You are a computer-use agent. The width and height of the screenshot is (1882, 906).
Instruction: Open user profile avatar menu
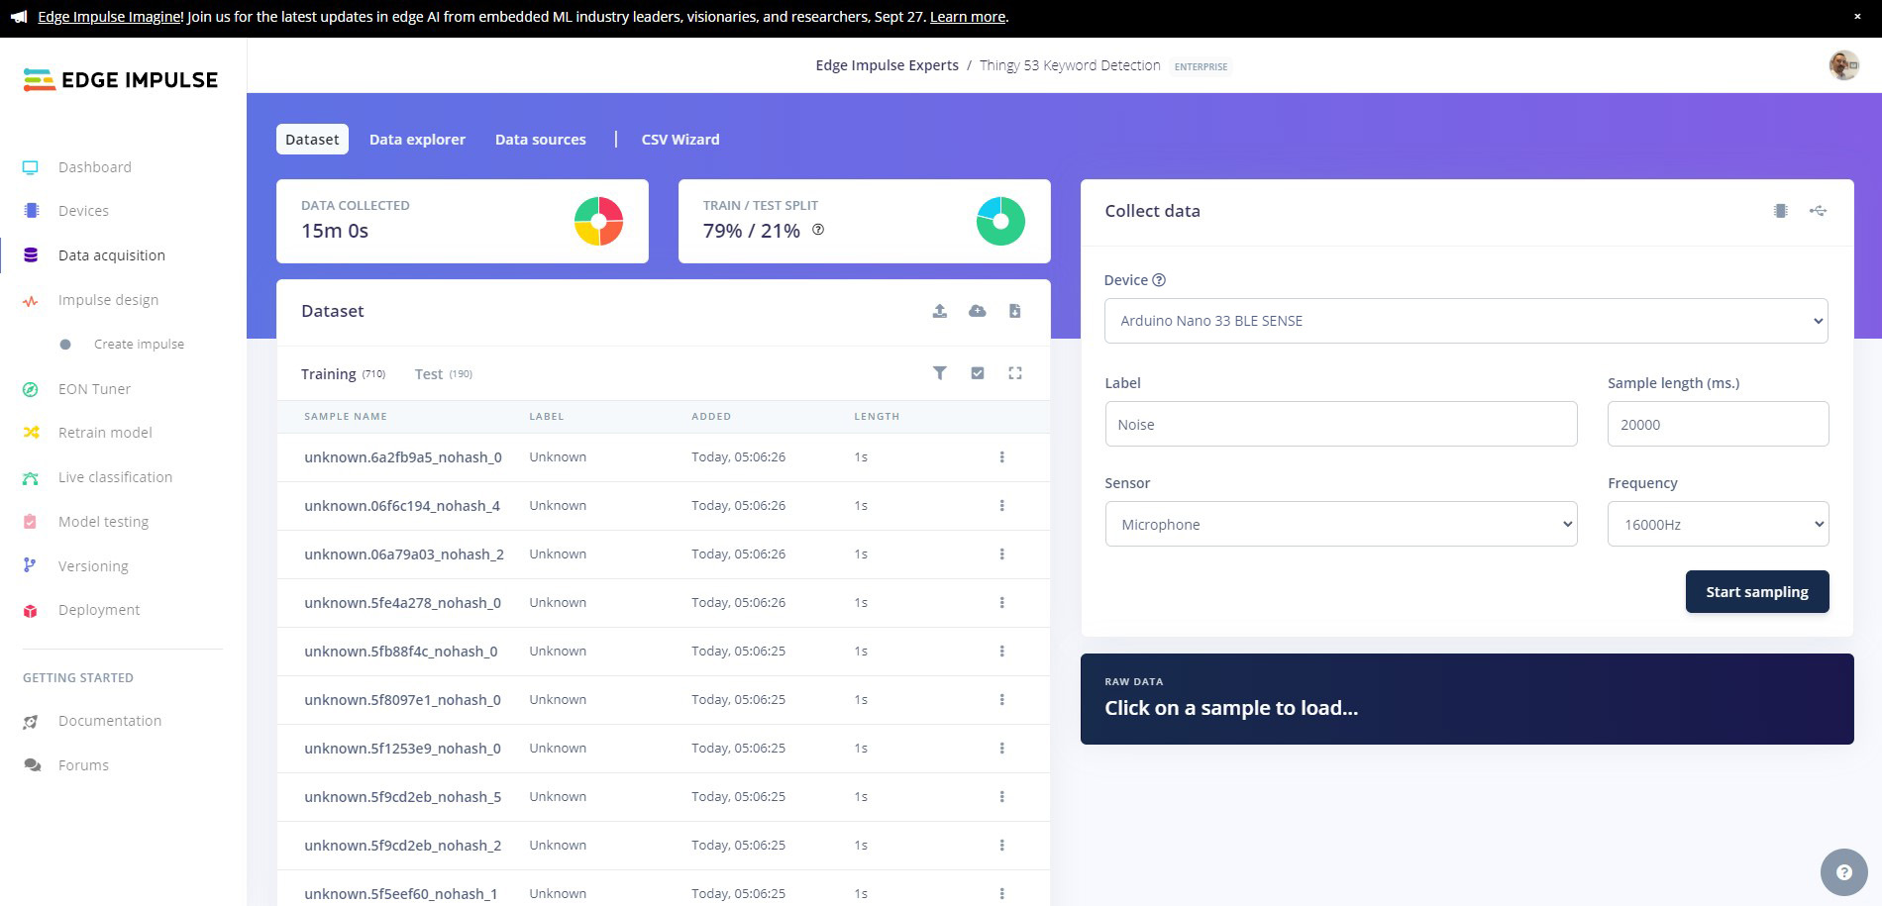(x=1843, y=65)
